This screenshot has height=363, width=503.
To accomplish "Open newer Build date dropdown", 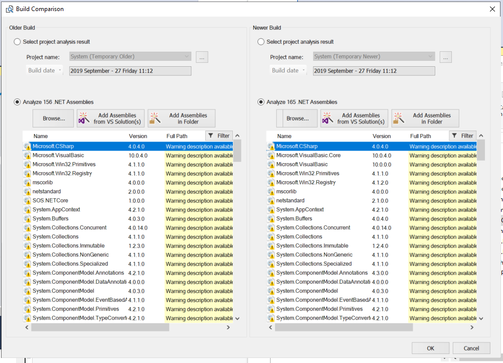I will point(288,70).
